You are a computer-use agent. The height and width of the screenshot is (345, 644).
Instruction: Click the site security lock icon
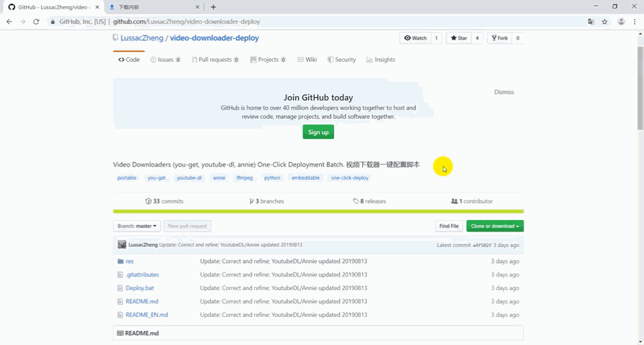coord(52,21)
